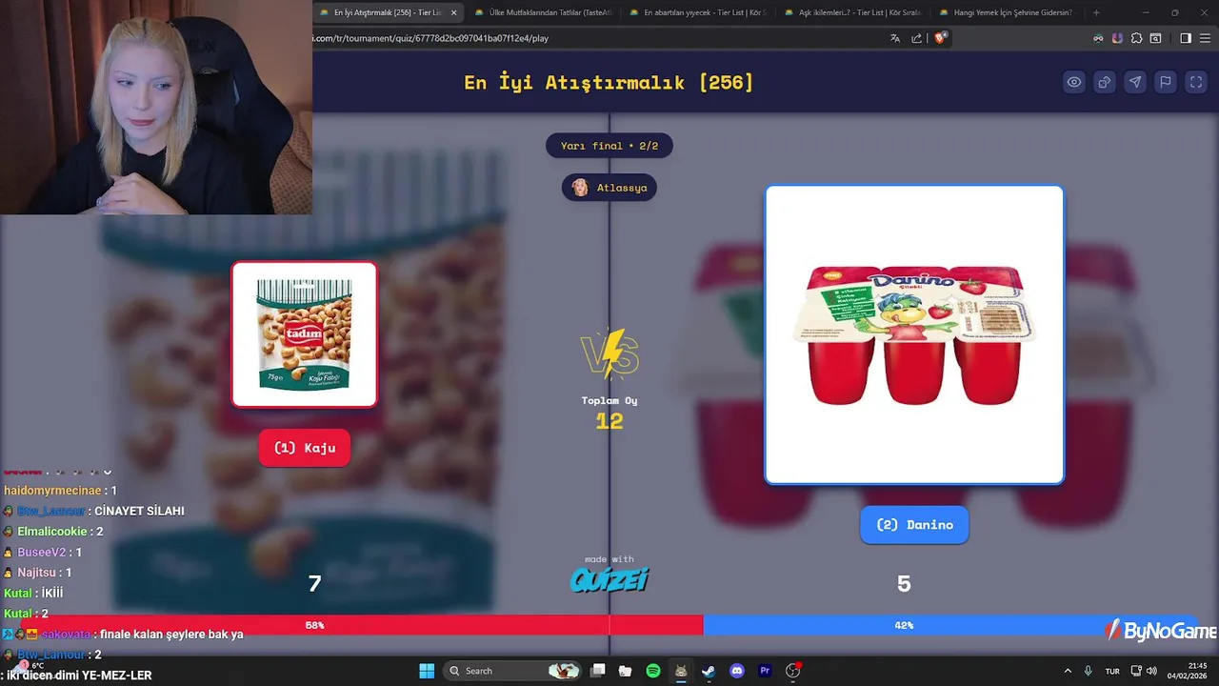Close the 'En İyi Atıştırmalık' browser tab

click(453, 13)
